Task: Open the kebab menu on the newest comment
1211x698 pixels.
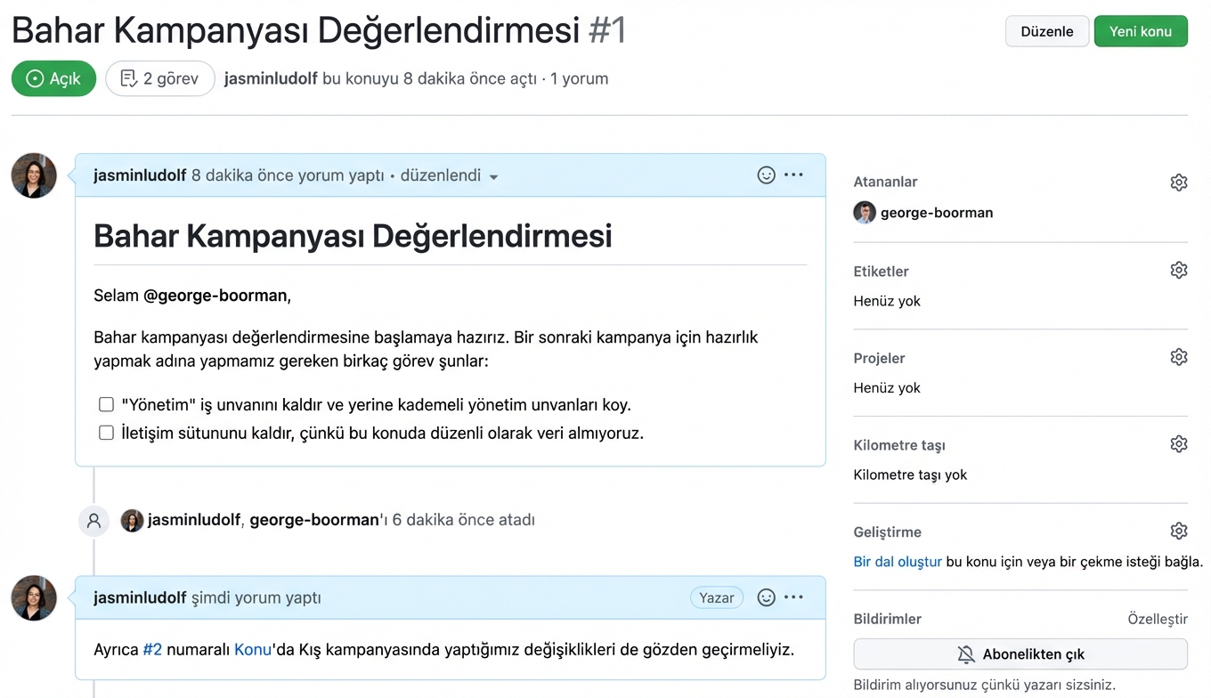Action: point(793,597)
